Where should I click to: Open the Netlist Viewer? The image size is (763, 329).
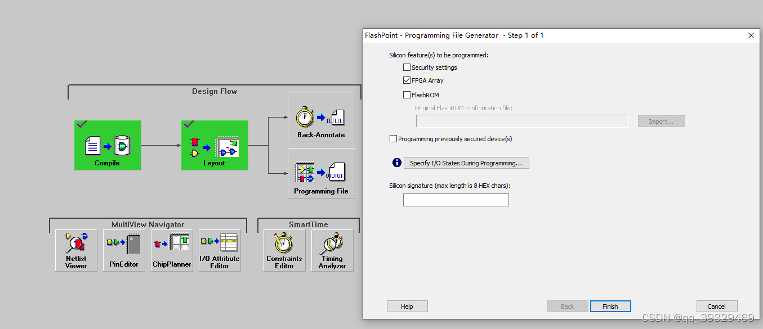coord(76,250)
